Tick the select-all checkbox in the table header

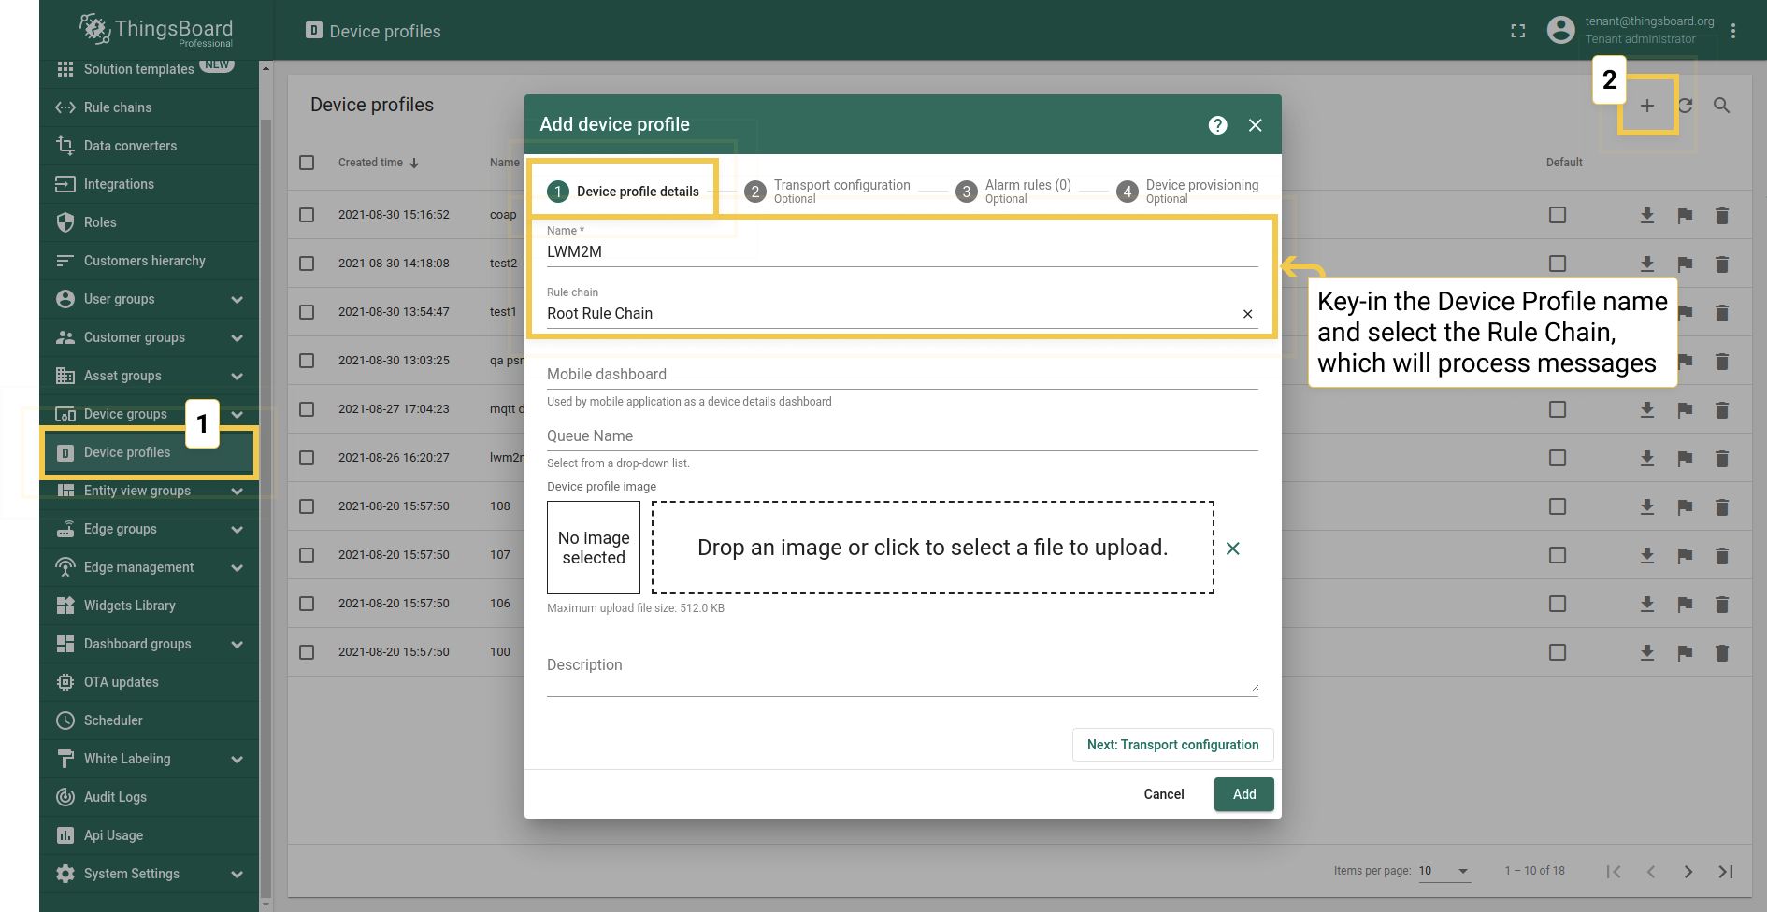[307, 163]
